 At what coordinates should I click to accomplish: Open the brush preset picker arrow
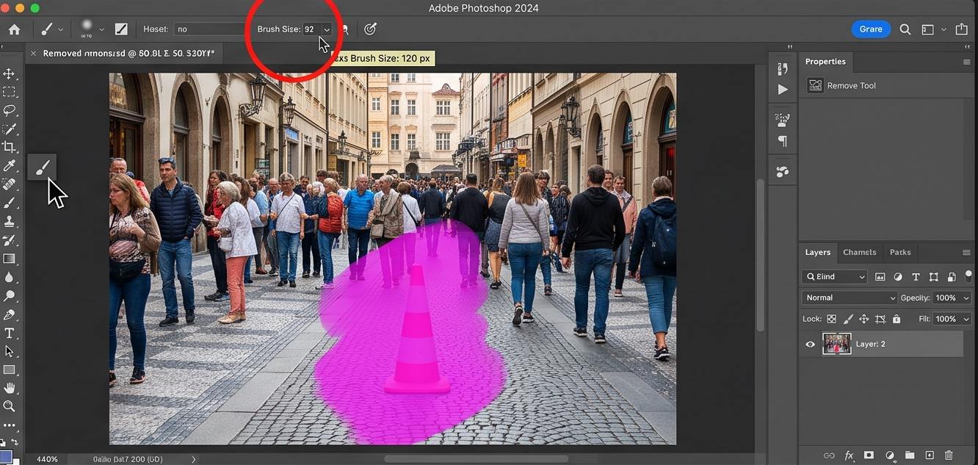101,29
